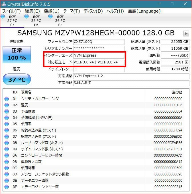Click the interface field NVM Express

click(x=99, y=55)
